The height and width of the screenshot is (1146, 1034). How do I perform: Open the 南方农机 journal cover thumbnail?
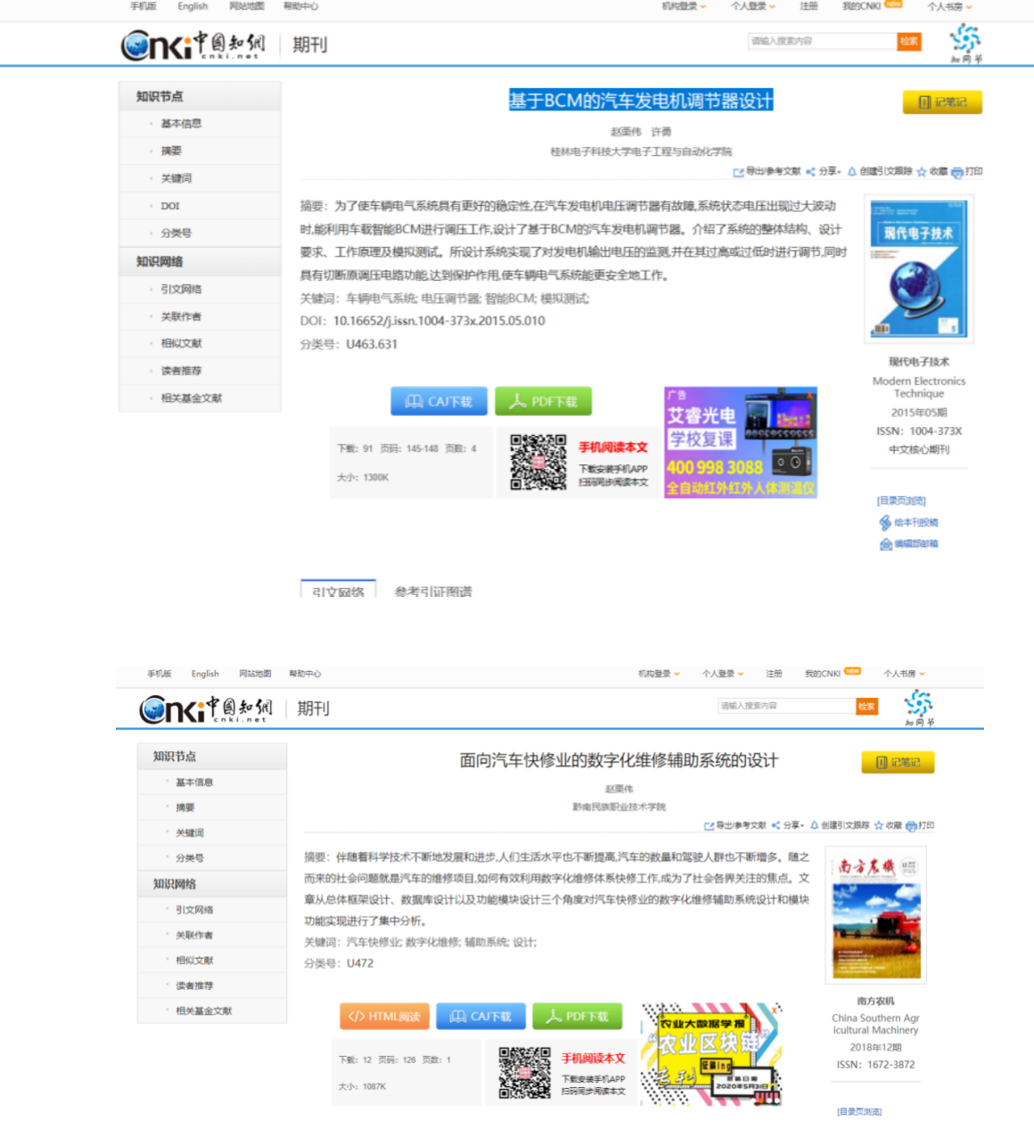[875, 916]
